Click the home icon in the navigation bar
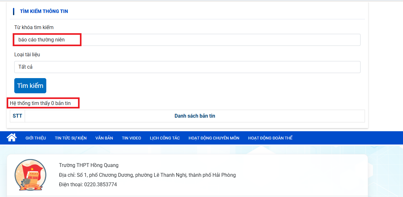This screenshot has width=403, height=197. point(12,138)
